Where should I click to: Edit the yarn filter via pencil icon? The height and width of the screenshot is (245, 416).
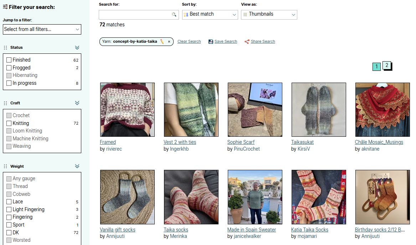pos(162,42)
